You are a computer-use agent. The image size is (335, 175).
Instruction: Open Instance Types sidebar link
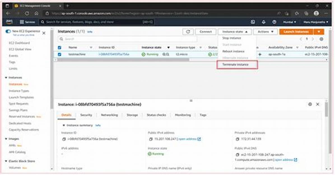pyautogui.click(x=19, y=91)
